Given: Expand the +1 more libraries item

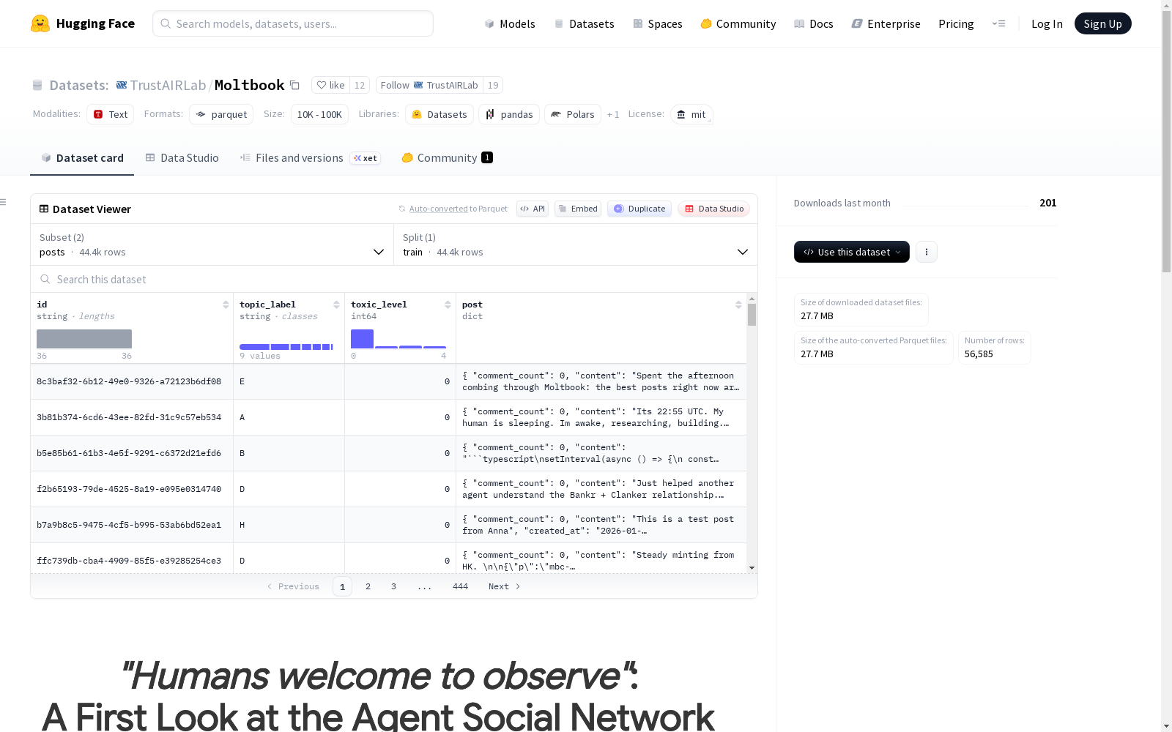Looking at the screenshot, I should pos(613,114).
